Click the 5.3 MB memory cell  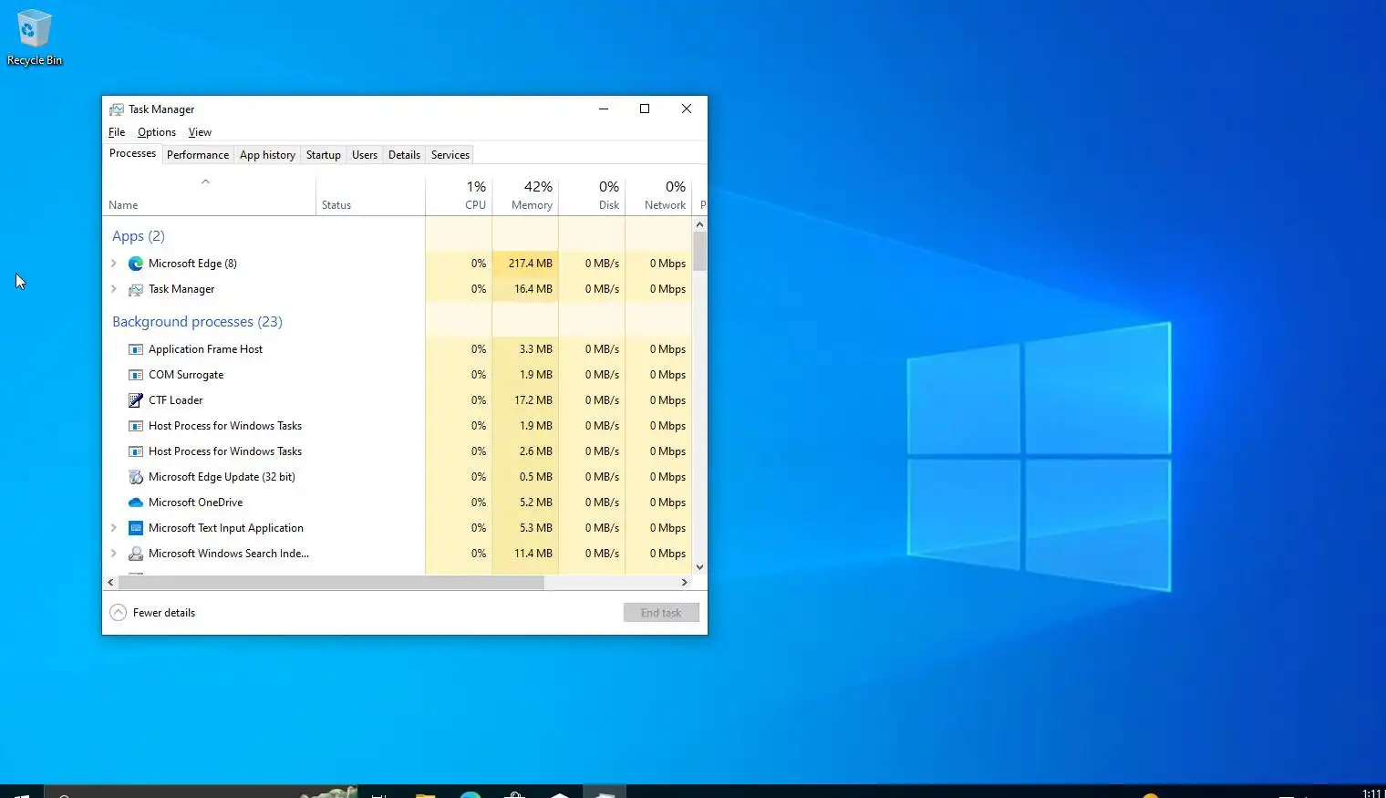pos(525,528)
